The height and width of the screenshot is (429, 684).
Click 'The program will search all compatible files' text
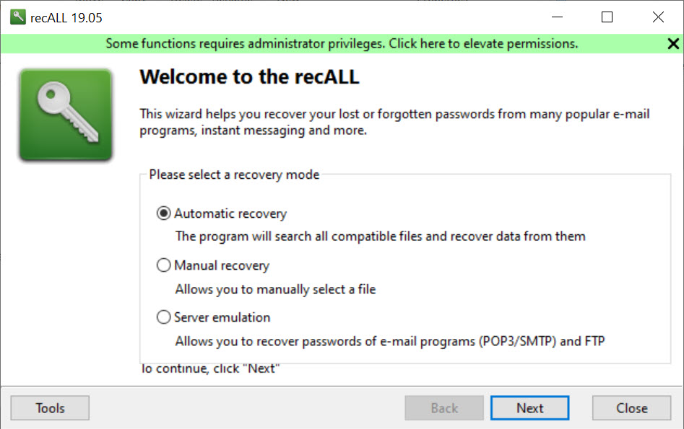pyautogui.click(x=381, y=236)
